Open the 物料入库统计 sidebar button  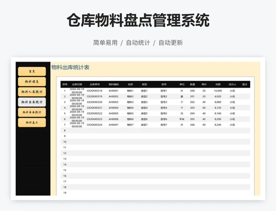[32, 92]
